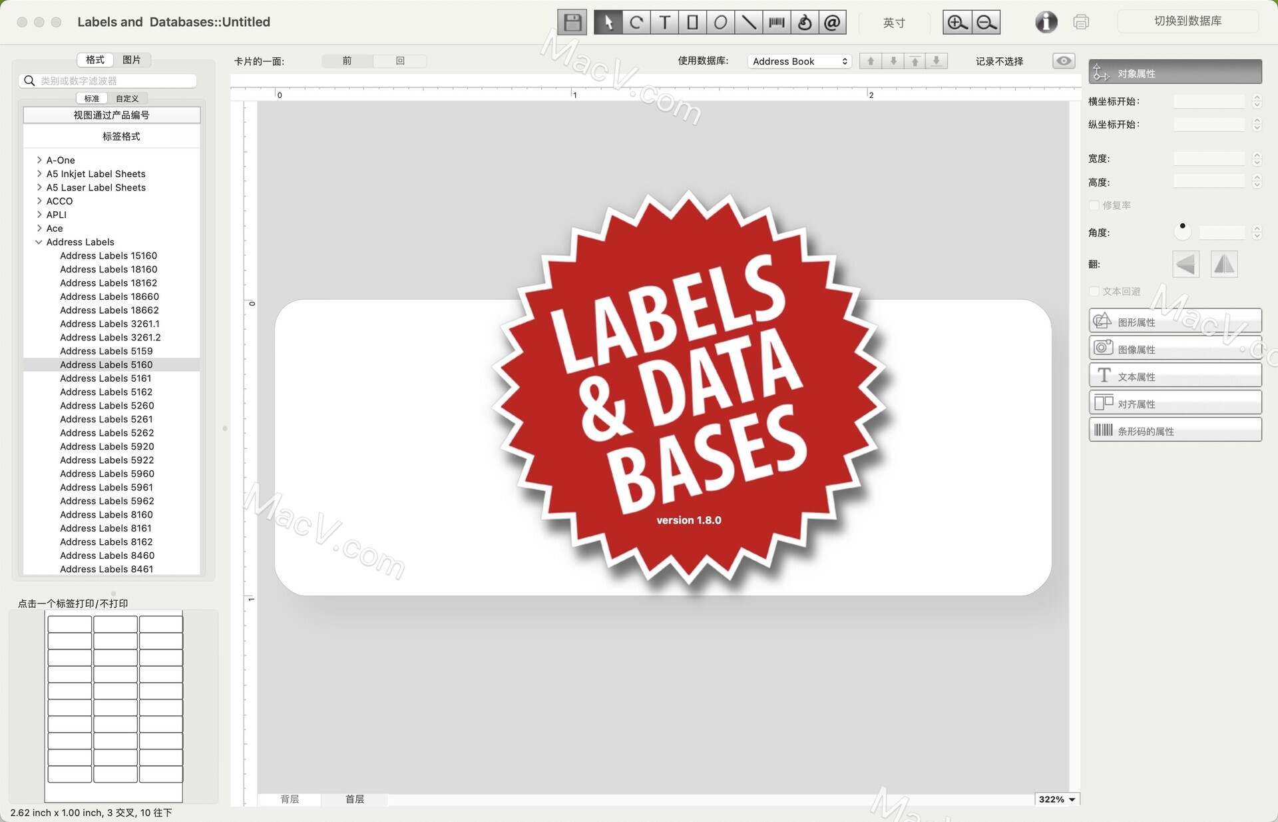Select the Barcode tool

coord(775,22)
